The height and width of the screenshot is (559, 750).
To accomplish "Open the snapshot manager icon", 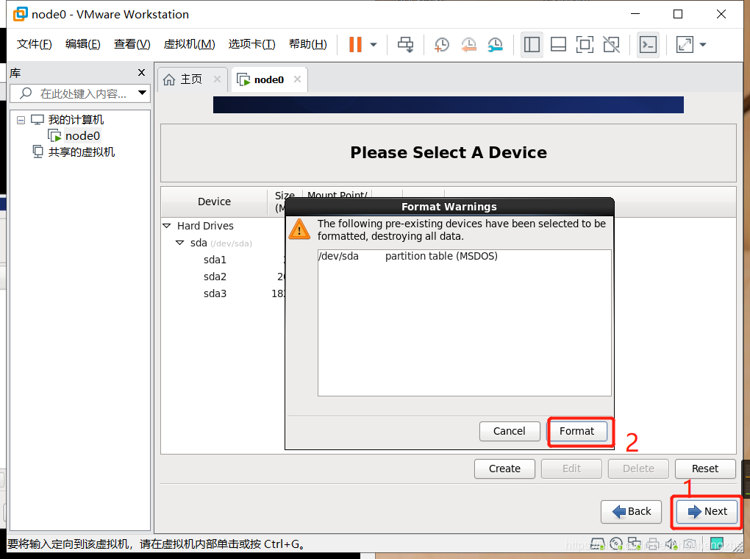I will [x=495, y=45].
